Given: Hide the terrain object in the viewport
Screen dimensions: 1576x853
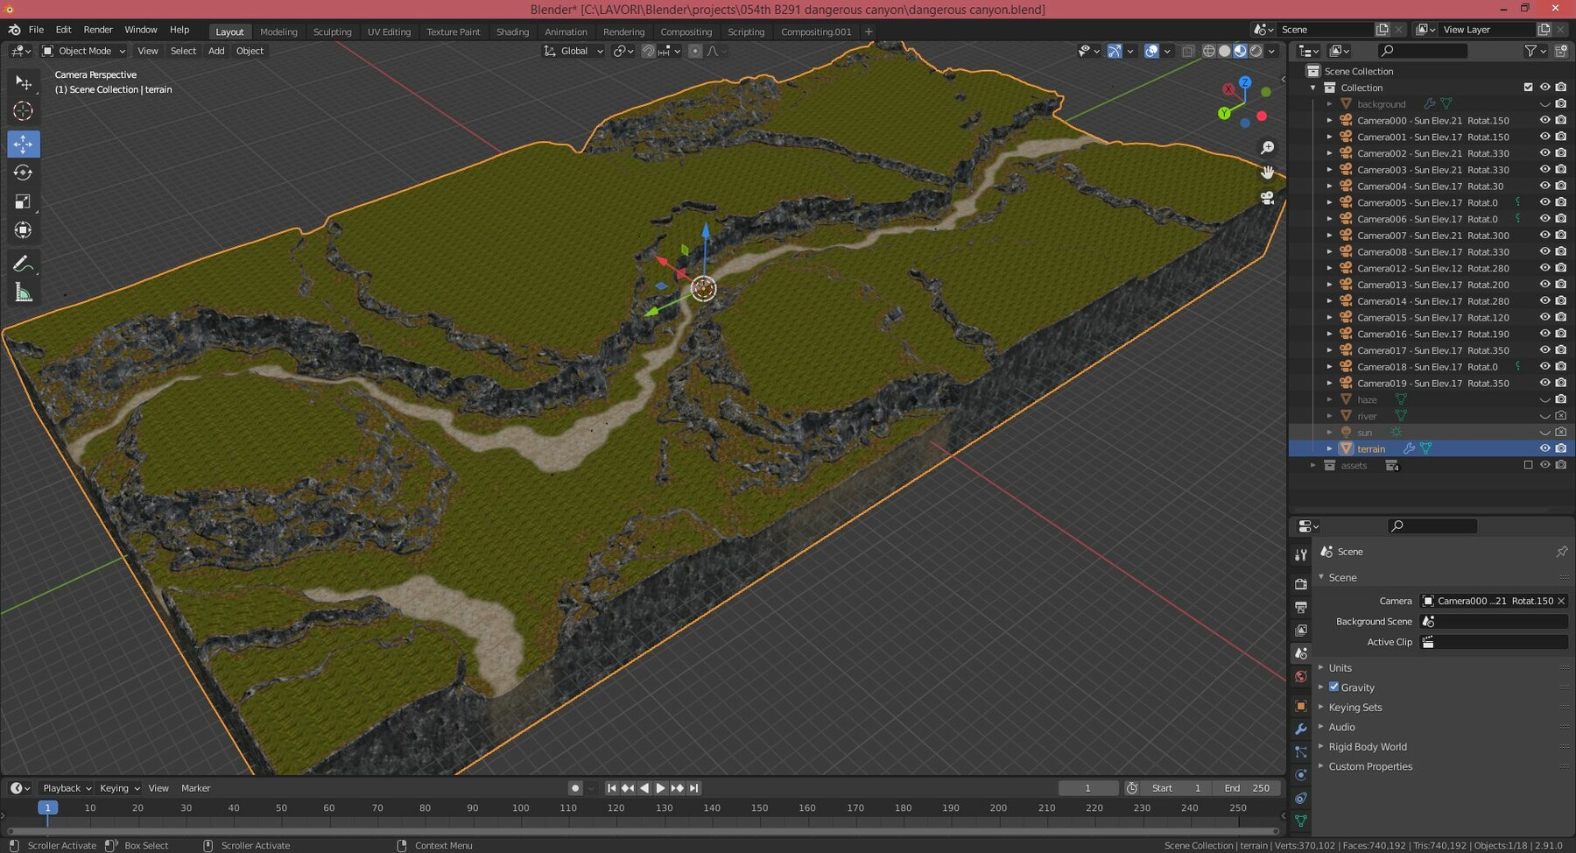Looking at the screenshot, I should (x=1544, y=448).
